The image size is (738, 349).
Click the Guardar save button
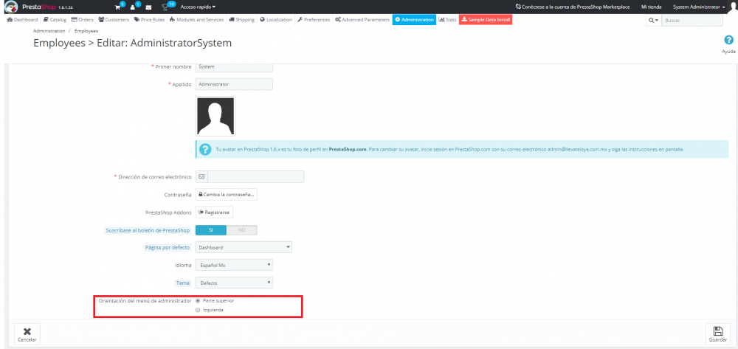pyautogui.click(x=718, y=334)
